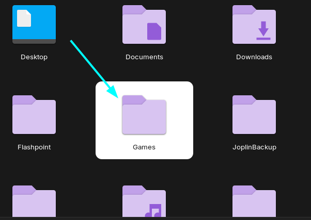Screen dimensions: 311x220
Task: Select the JoplinBackup folder icon
Action: [254, 114]
